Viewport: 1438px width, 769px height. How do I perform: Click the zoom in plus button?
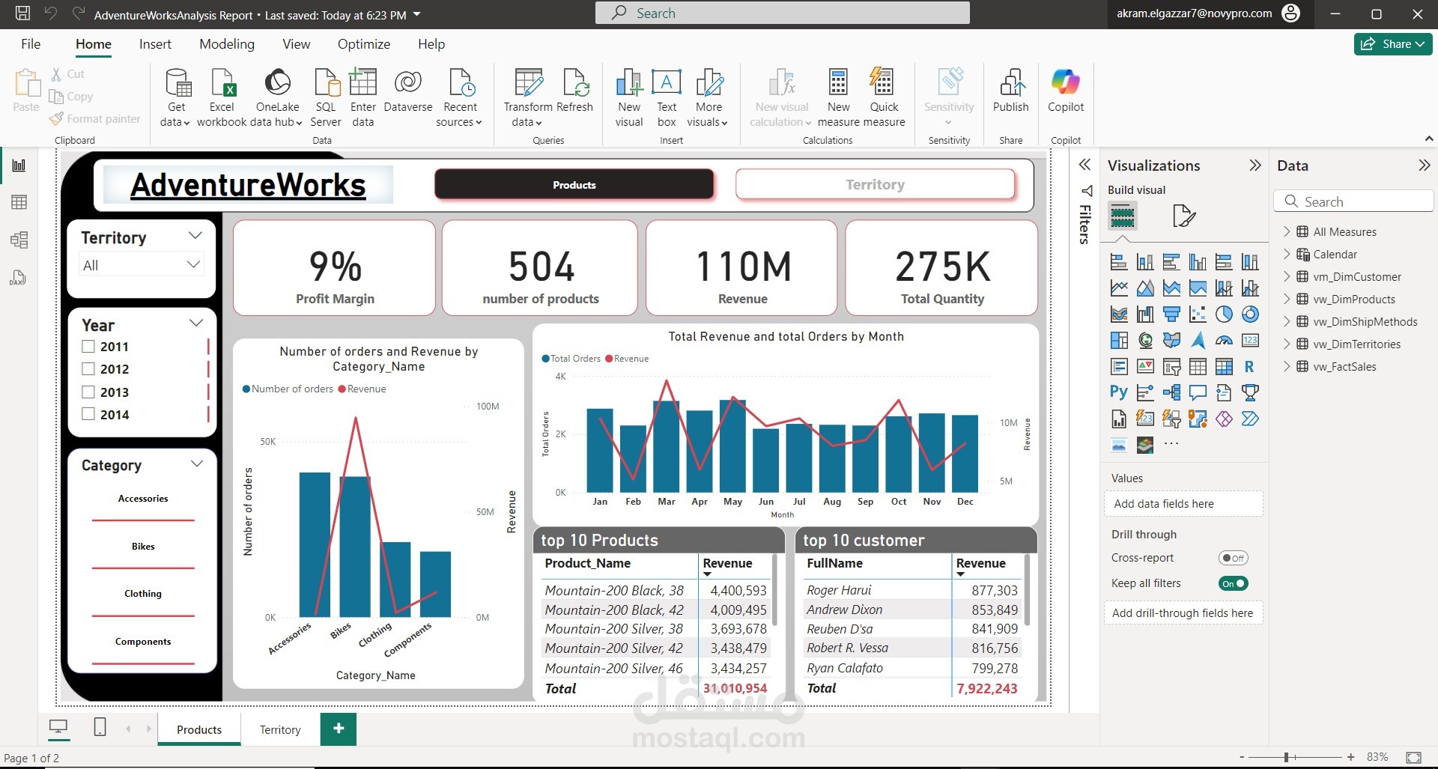coord(1350,757)
